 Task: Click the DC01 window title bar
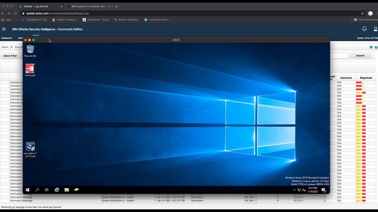(x=176, y=40)
